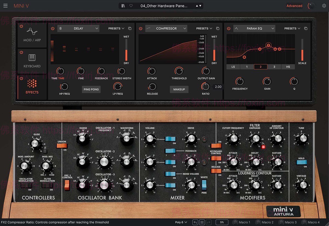The image size is (329, 226).
Task: Select EQ band 2 tab
Action: click(x=260, y=66)
